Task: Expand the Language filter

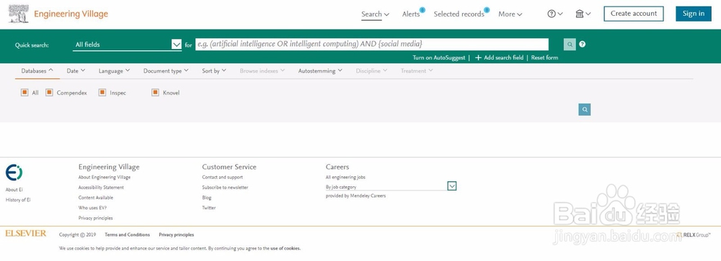Action: [x=114, y=70]
